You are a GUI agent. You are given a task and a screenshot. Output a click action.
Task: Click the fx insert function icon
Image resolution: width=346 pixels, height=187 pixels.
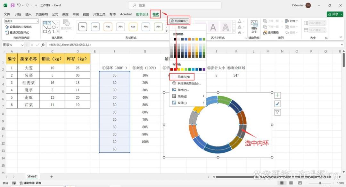[x=43, y=45]
